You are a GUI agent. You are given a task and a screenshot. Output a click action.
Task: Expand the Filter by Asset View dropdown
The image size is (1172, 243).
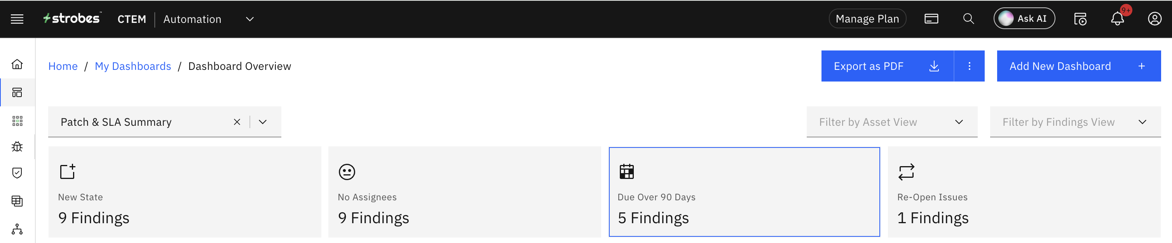[x=959, y=122]
